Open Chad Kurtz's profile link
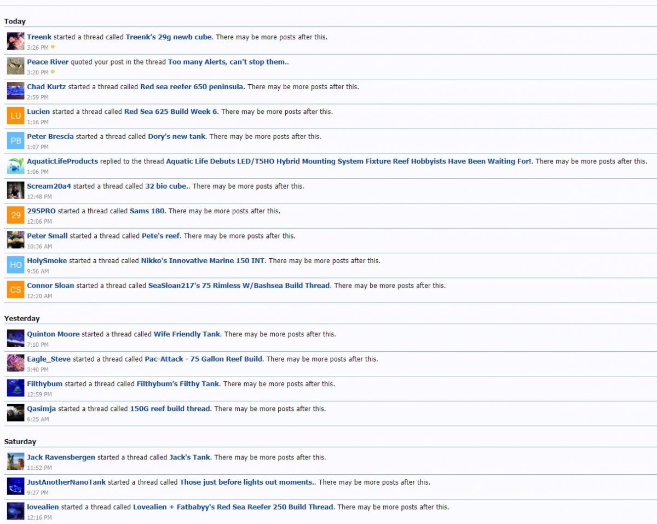 coord(47,86)
